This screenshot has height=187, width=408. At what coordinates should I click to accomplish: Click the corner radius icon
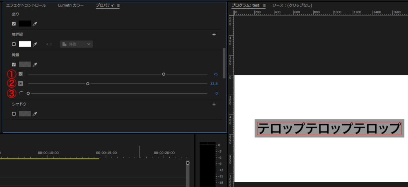21,93
